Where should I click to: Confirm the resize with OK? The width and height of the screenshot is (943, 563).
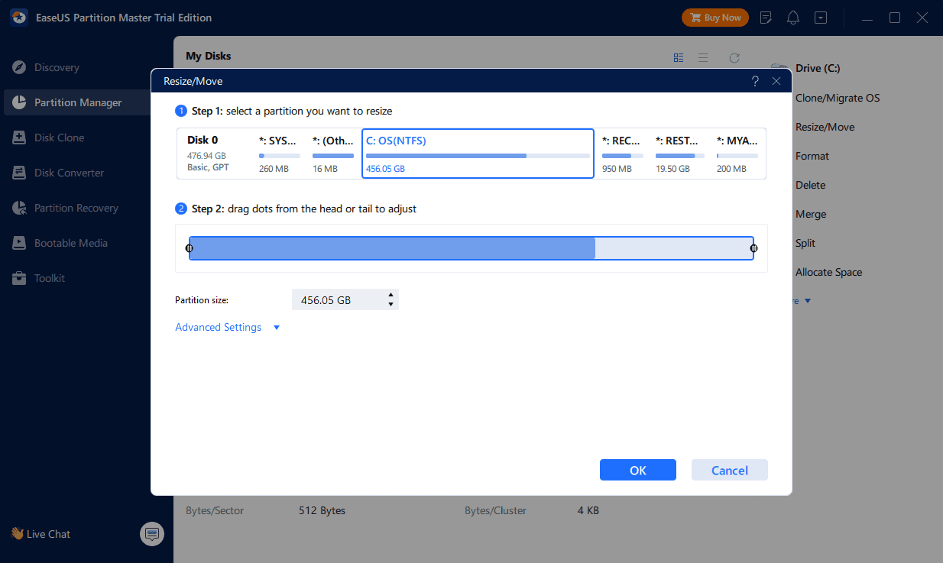638,470
